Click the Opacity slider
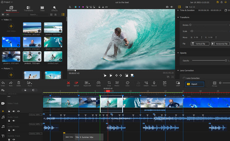Viewport: 230px width, 141px height. pyautogui.click(x=209, y=60)
